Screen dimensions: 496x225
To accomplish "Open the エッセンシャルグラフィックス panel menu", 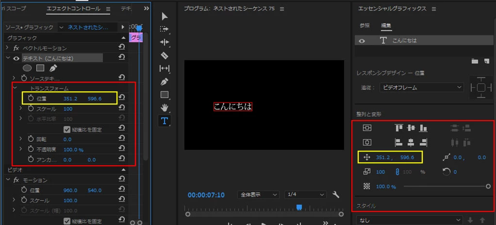I will (434, 9).
